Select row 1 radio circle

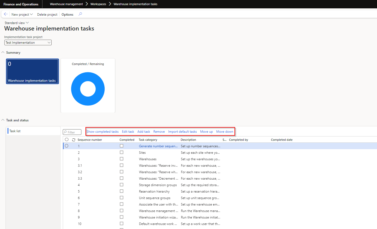point(67,146)
